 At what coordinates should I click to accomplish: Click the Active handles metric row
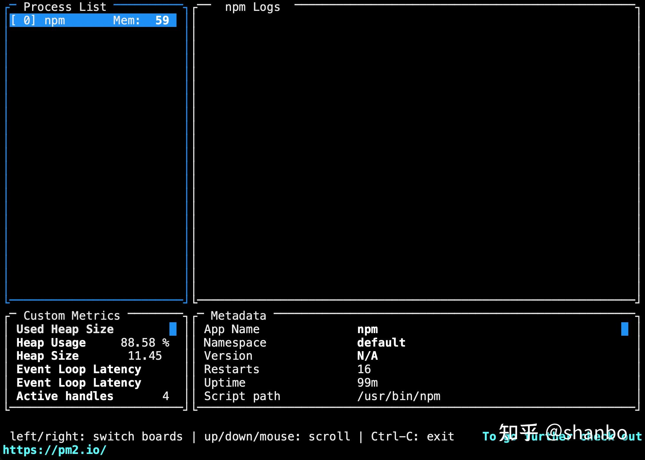[x=92, y=396]
